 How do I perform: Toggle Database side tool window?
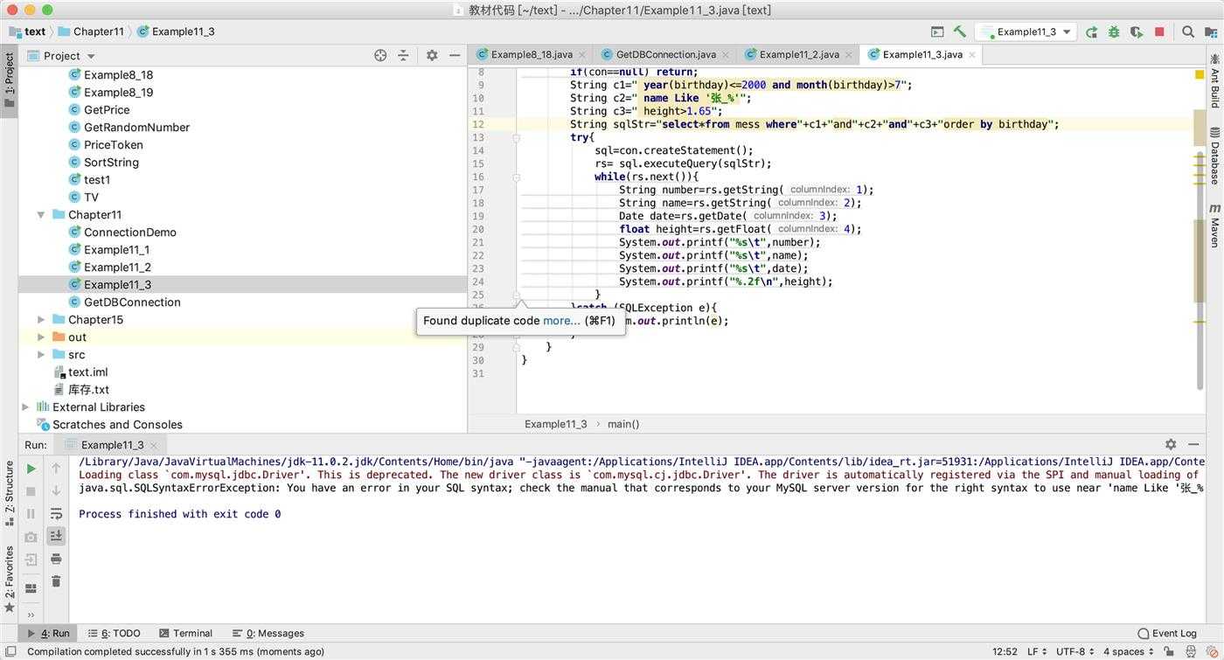1214,156
